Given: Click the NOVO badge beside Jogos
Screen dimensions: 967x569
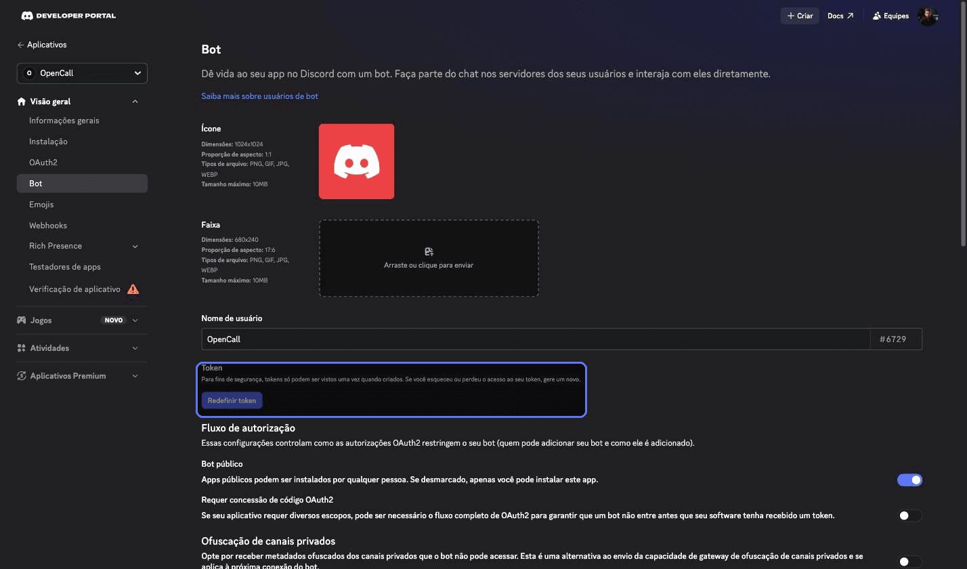Looking at the screenshot, I should pos(114,320).
